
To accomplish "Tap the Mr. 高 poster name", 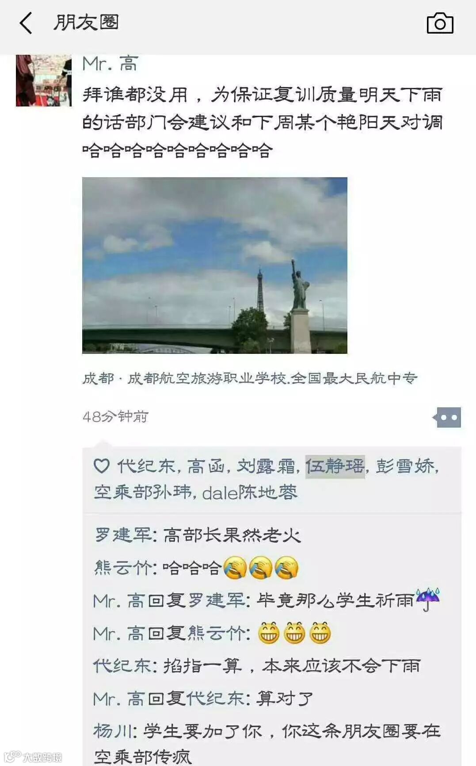I will click(x=110, y=64).
